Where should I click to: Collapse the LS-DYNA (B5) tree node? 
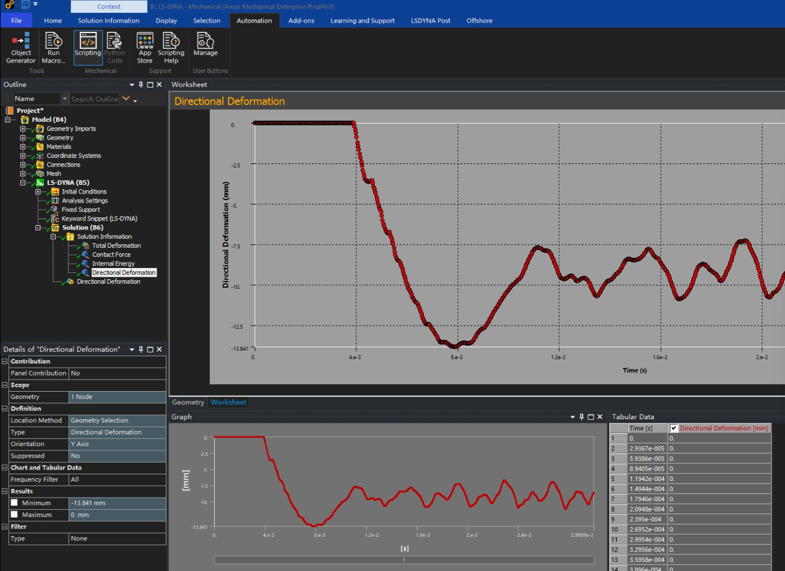[x=23, y=182]
